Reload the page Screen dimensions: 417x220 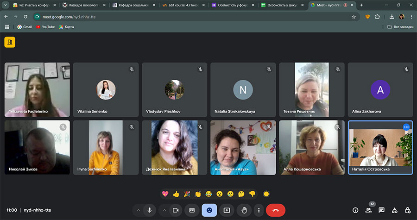coord(25,17)
